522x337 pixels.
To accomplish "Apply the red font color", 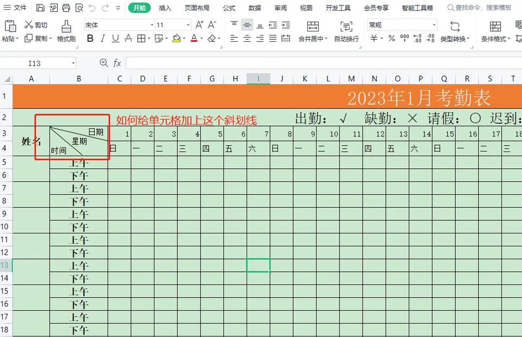I will (x=194, y=39).
